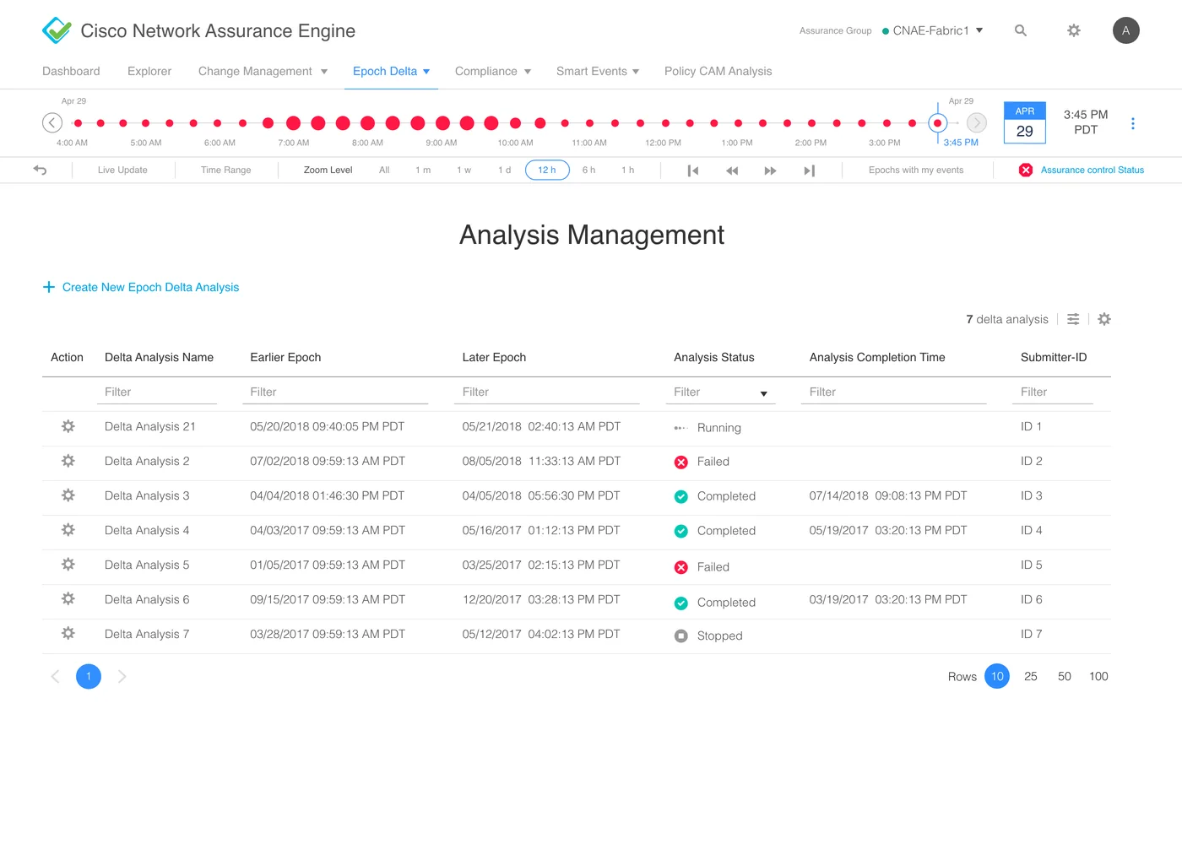Jump to last epoch control

pyautogui.click(x=809, y=170)
